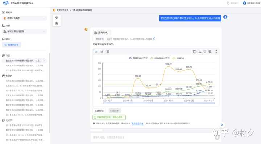Click the greyed button next to 数据解读

coord(115,111)
